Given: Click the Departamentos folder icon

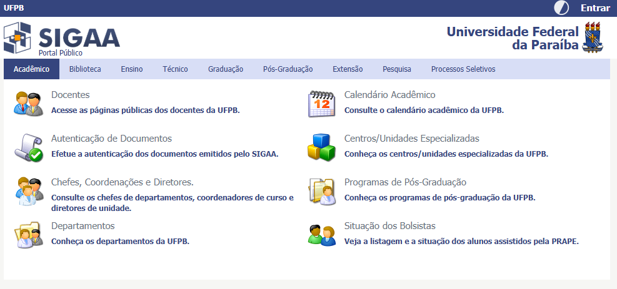Looking at the screenshot, I should pos(28,235).
